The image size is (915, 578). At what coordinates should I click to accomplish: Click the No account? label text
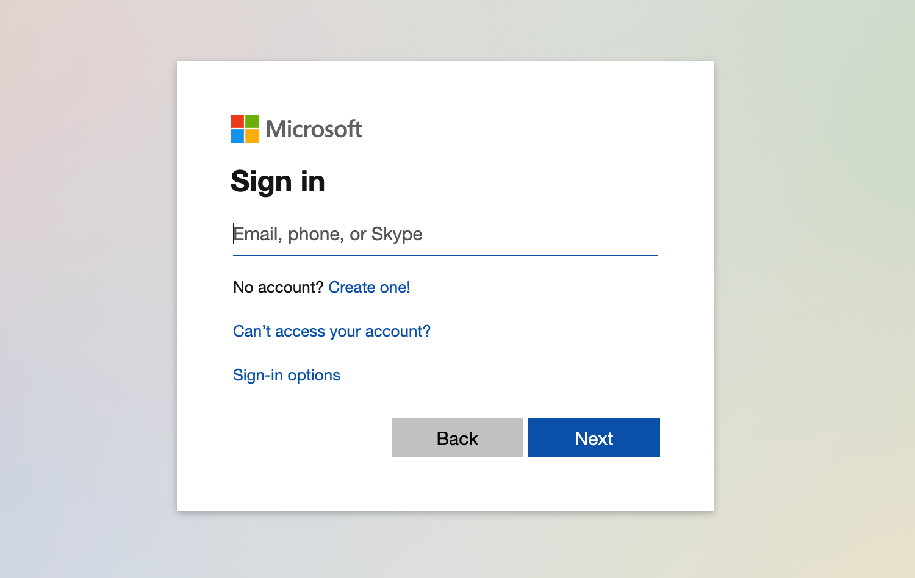[x=278, y=287]
